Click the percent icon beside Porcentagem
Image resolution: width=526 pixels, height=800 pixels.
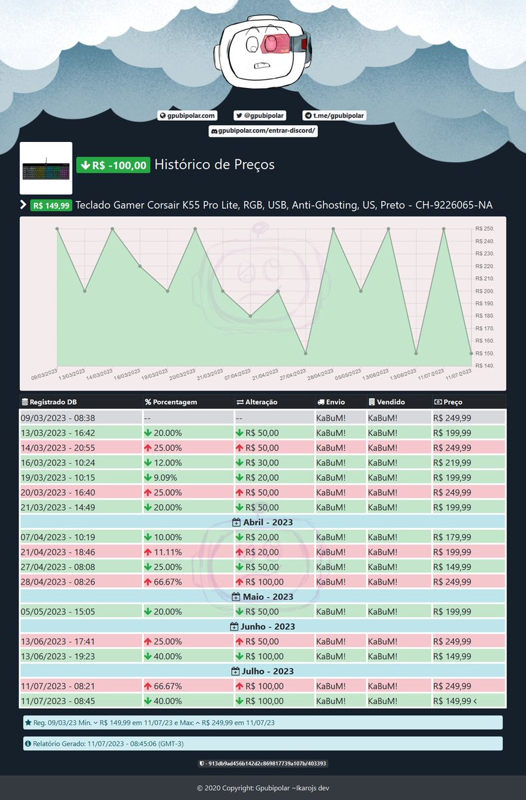pos(148,402)
